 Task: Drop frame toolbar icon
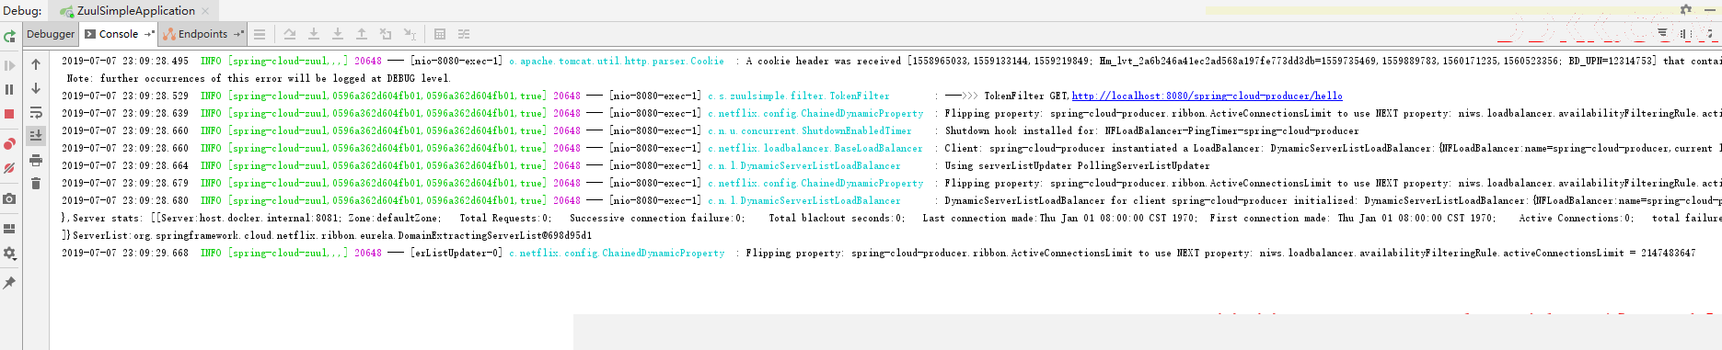coord(386,34)
